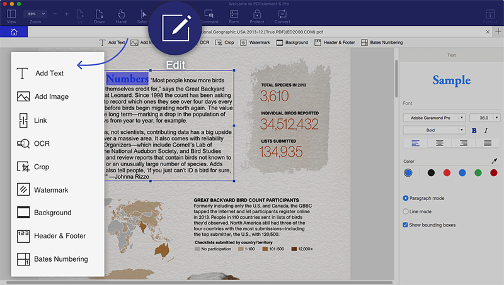Click the horizontal scrollbar at the bottom
The image size is (504, 285).
point(199,282)
